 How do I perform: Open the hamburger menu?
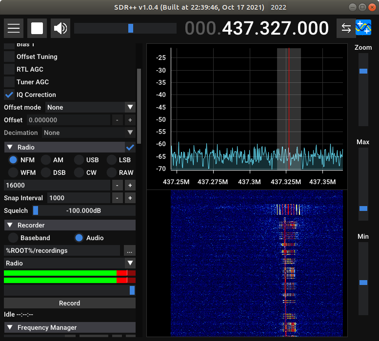coord(14,28)
